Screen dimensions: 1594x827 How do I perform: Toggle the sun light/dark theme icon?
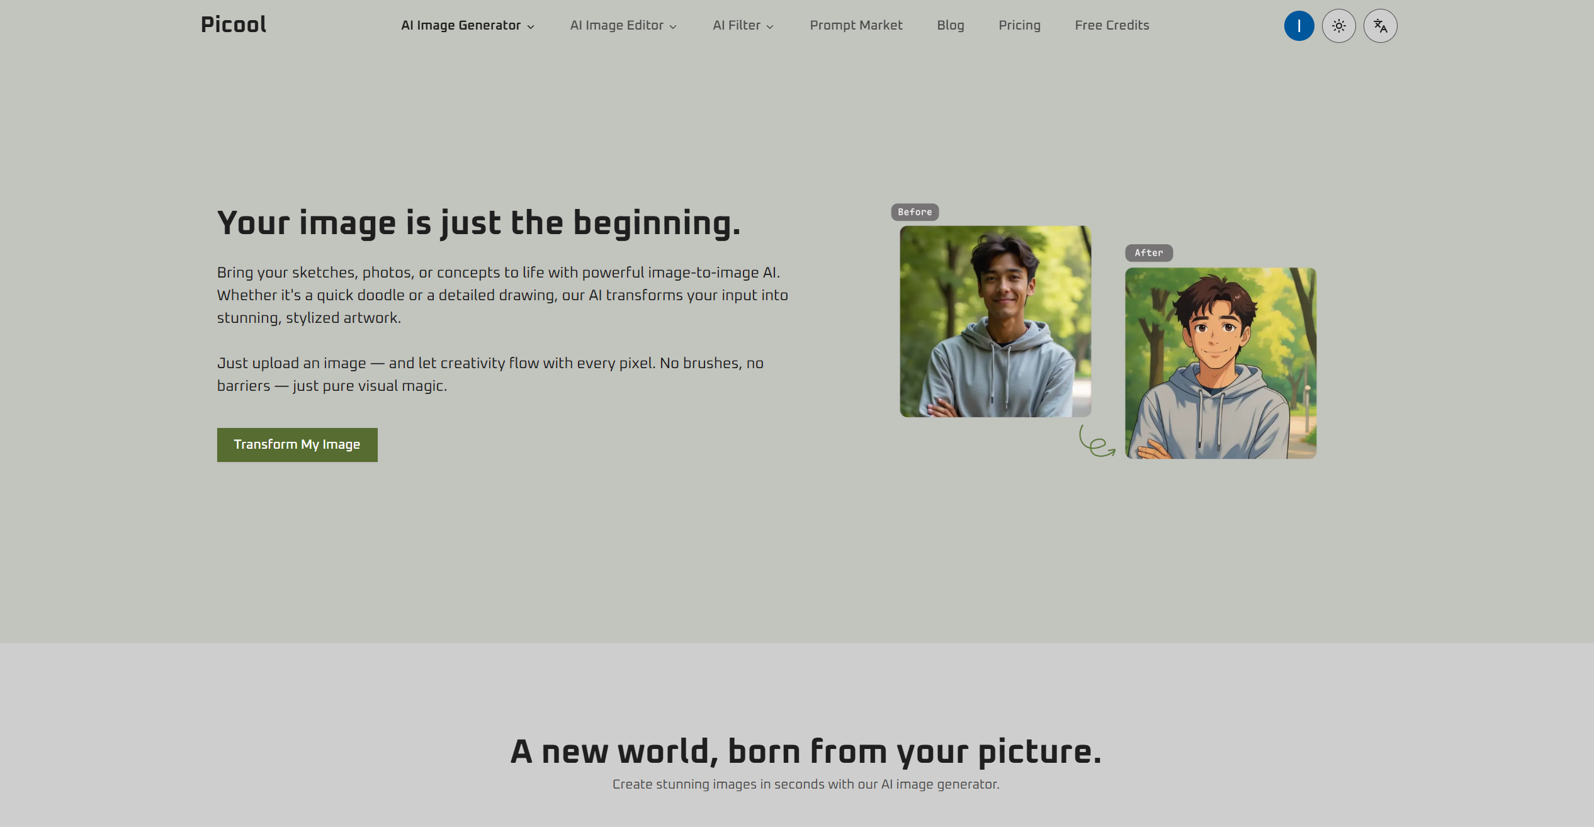pyautogui.click(x=1338, y=26)
